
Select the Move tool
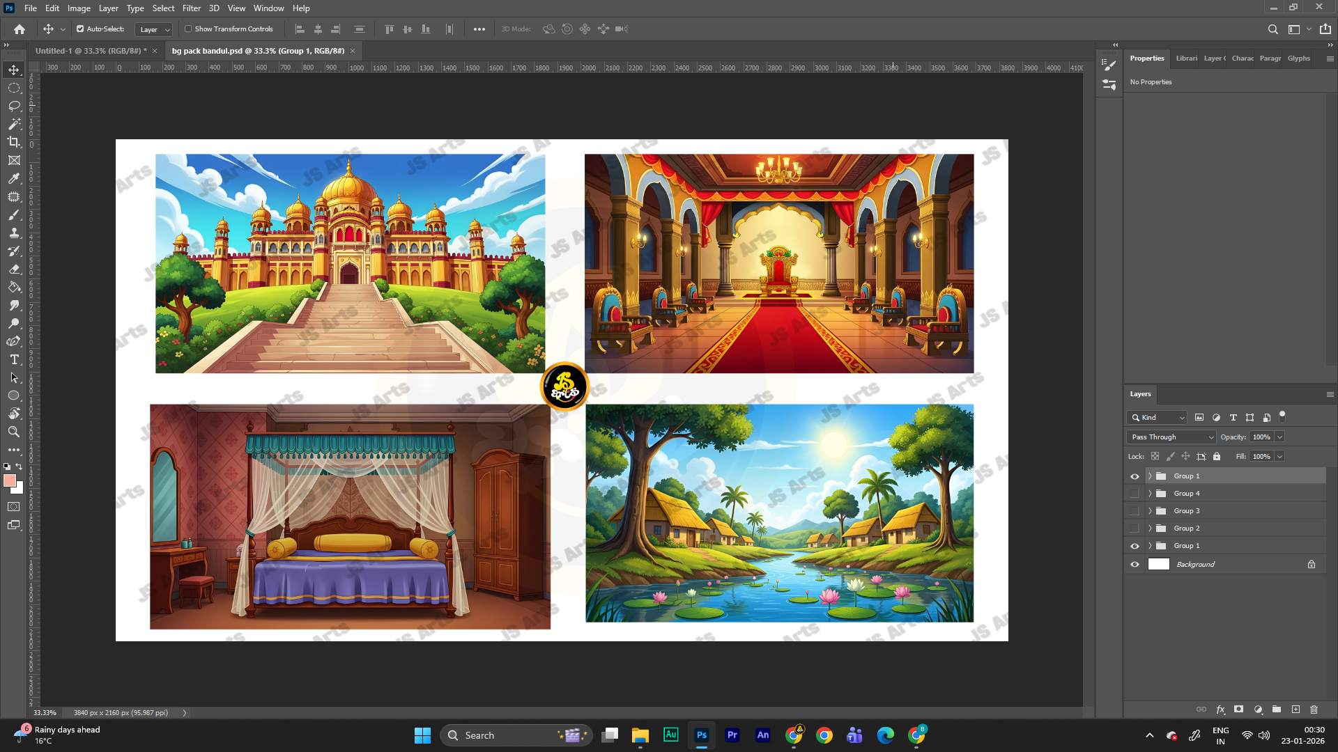(14, 69)
